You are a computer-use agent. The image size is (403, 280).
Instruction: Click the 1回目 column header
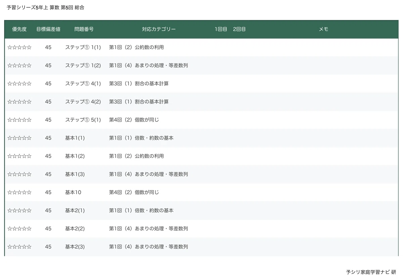221,29
